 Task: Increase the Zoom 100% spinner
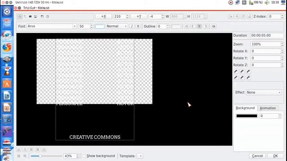pos(282,43)
